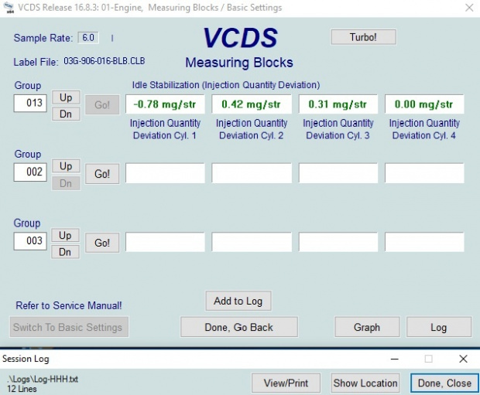Close the VCDS Measuring Blocks window

[x=469, y=8]
